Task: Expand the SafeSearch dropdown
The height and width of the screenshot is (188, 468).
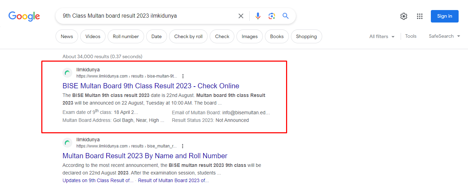Action: click(444, 36)
